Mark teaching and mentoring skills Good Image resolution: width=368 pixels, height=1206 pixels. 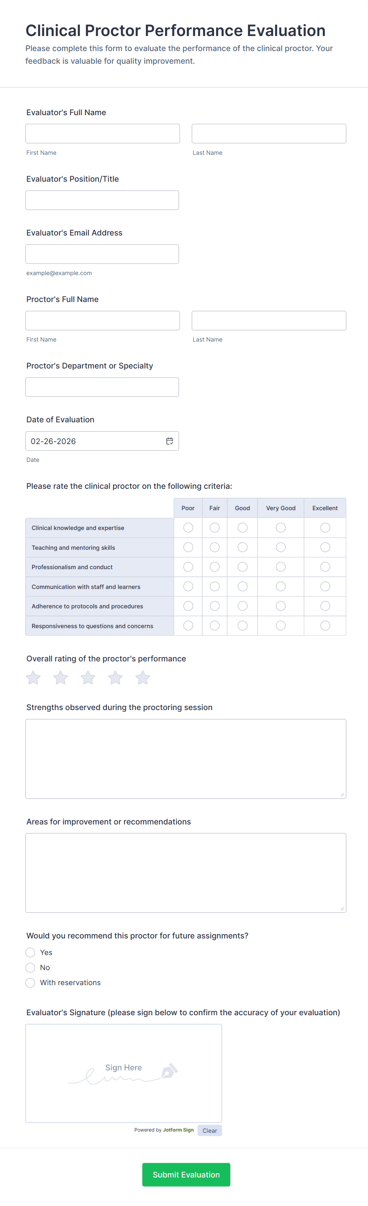(x=243, y=547)
